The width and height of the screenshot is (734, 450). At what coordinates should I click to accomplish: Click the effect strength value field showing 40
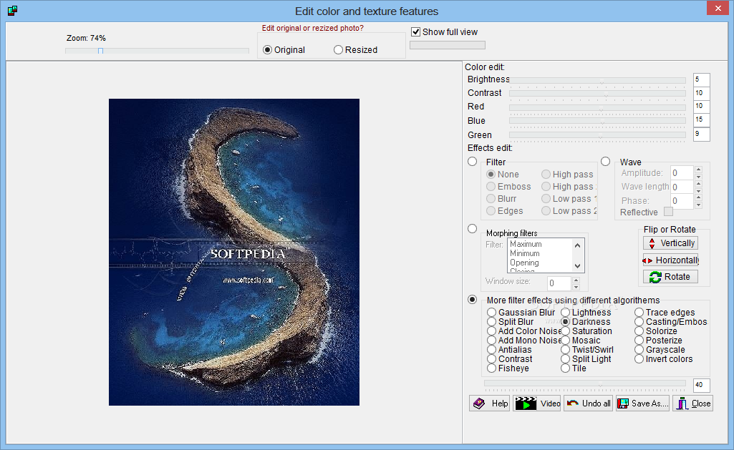pyautogui.click(x=701, y=386)
